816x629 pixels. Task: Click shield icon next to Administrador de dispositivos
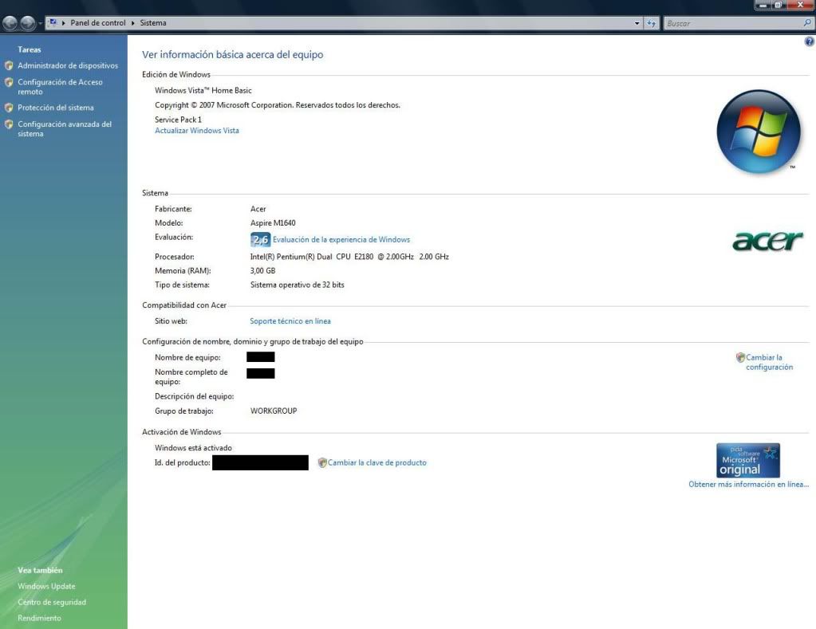point(9,65)
